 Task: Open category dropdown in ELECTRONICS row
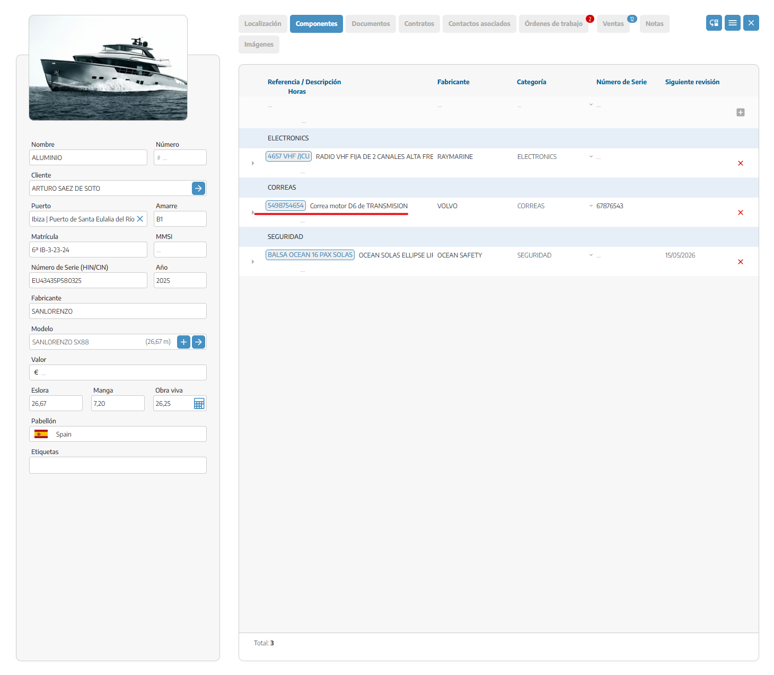591,156
